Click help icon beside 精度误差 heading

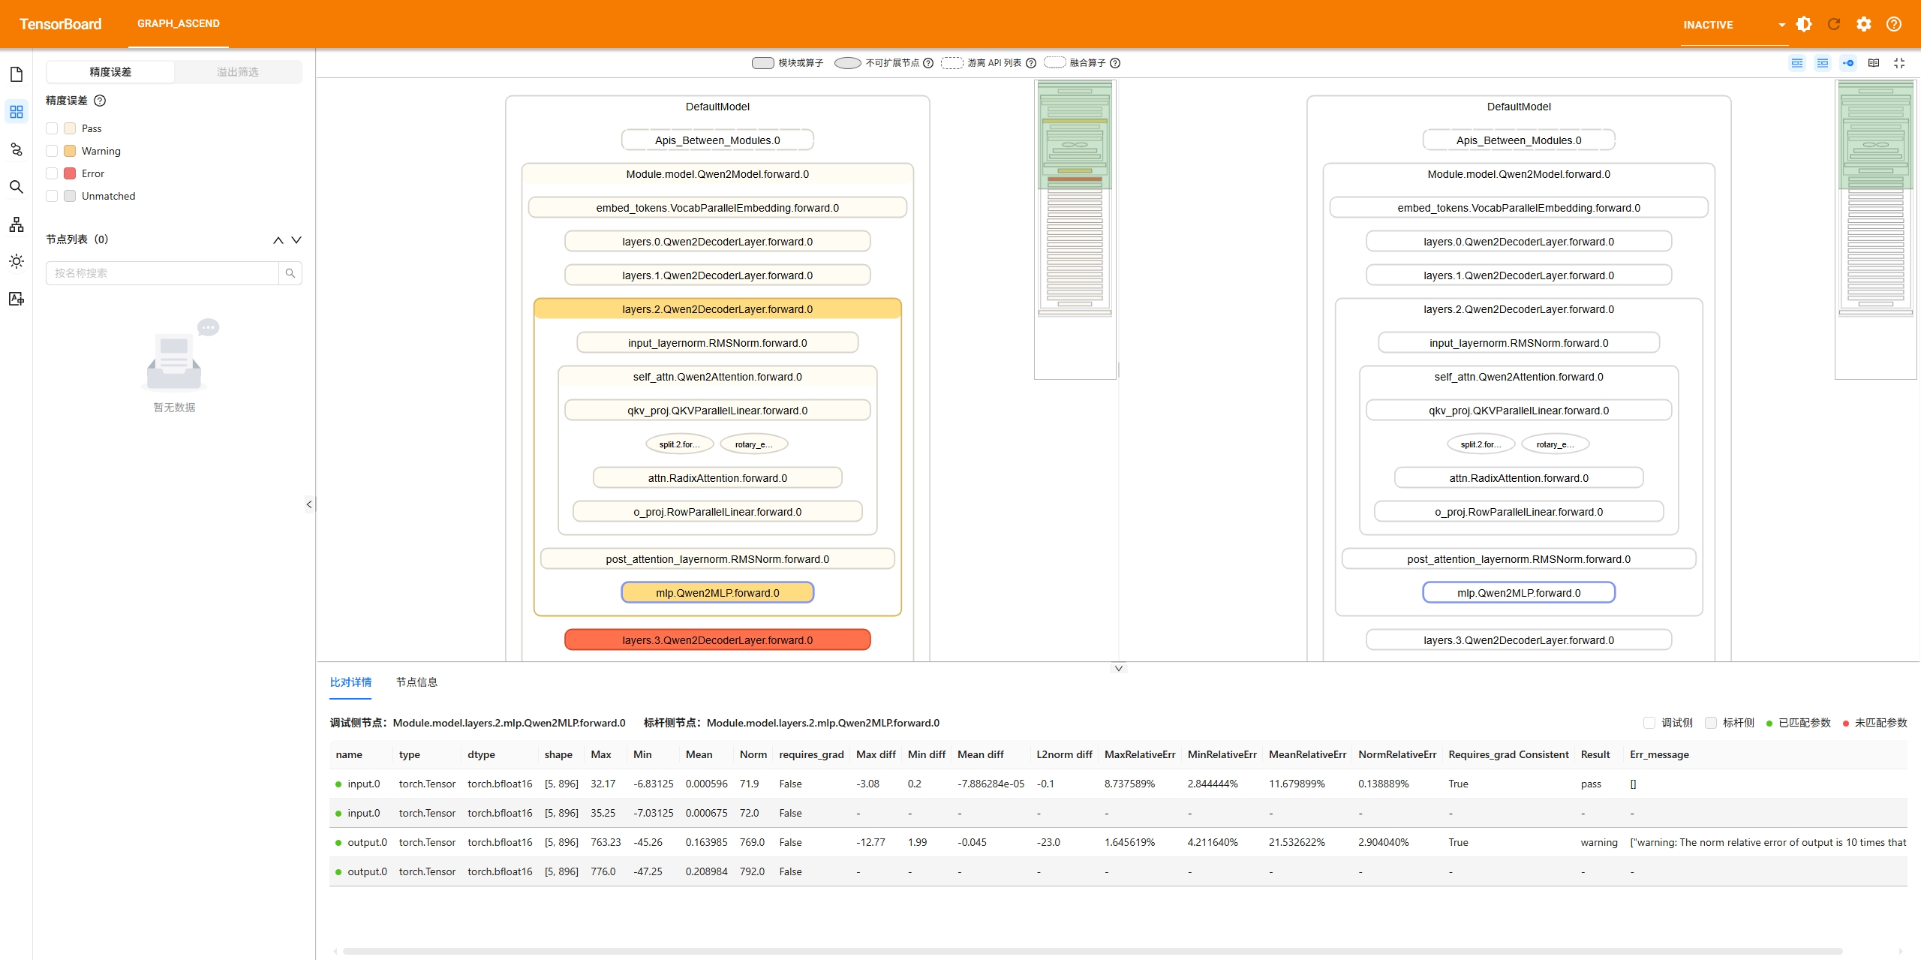(100, 101)
